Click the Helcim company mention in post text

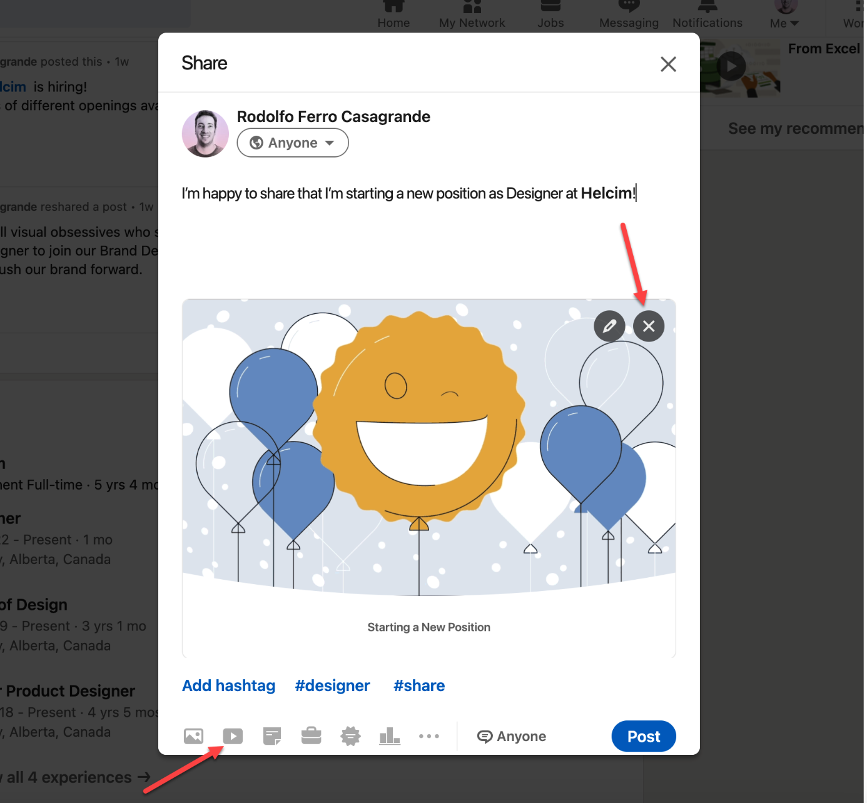click(606, 193)
